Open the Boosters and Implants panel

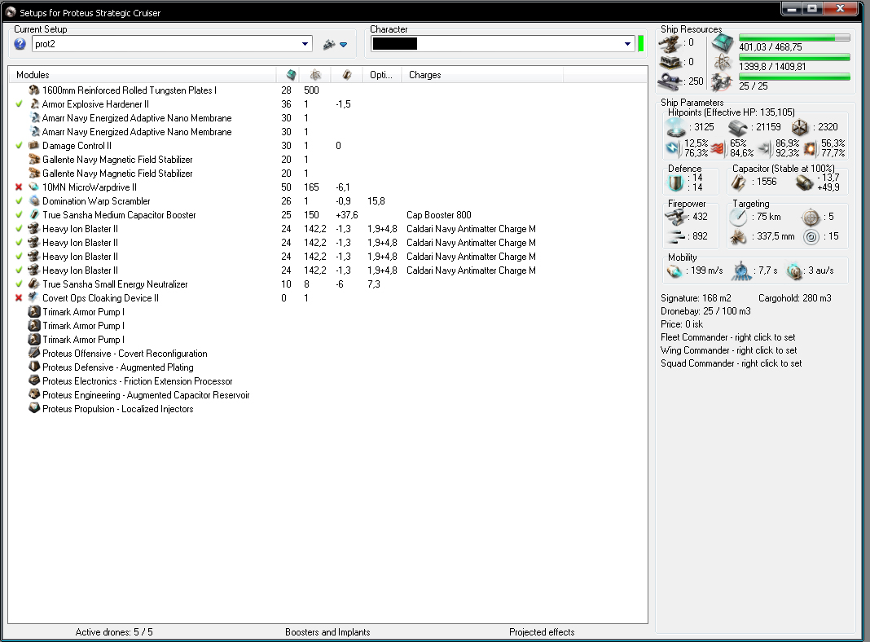327,632
